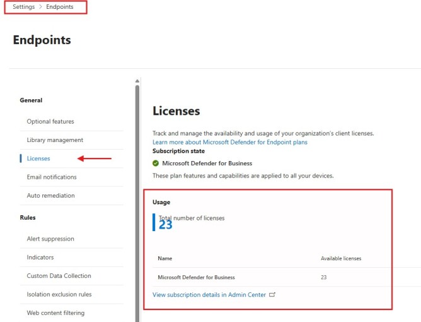Click the green subscription status checkmark
This screenshot has height=322, width=421.
coord(156,164)
